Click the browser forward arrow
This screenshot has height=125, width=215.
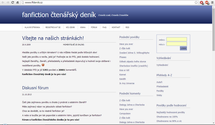click(x=8, y=2)
